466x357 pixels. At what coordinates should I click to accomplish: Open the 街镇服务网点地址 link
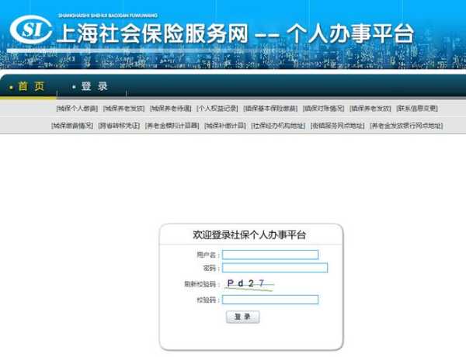pyautogui.click(x=337, y=126)
